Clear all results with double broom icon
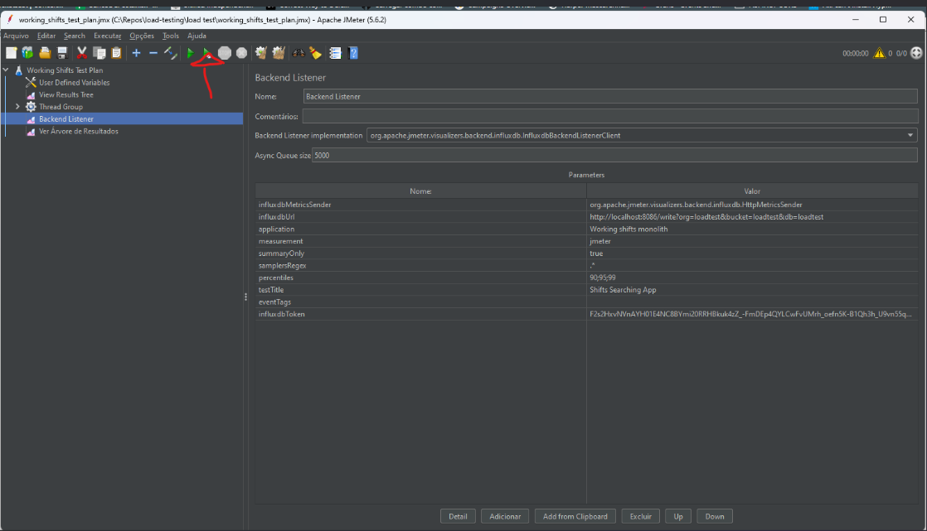927x531 pixels. pos(279,53)
